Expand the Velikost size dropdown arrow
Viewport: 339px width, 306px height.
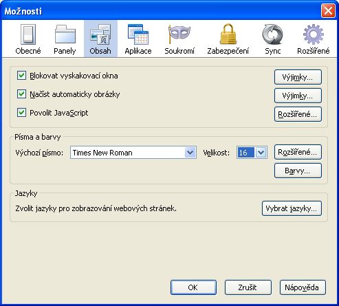[261, 153]
